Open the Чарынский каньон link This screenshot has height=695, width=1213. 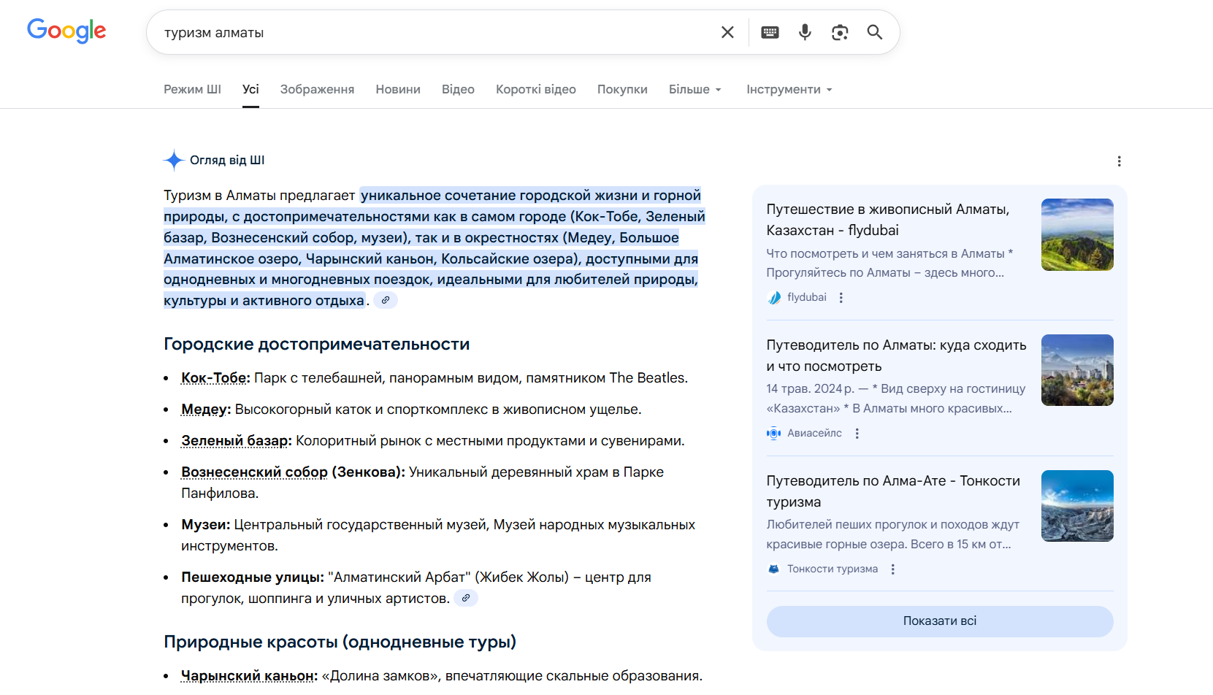tap(249, 676)
